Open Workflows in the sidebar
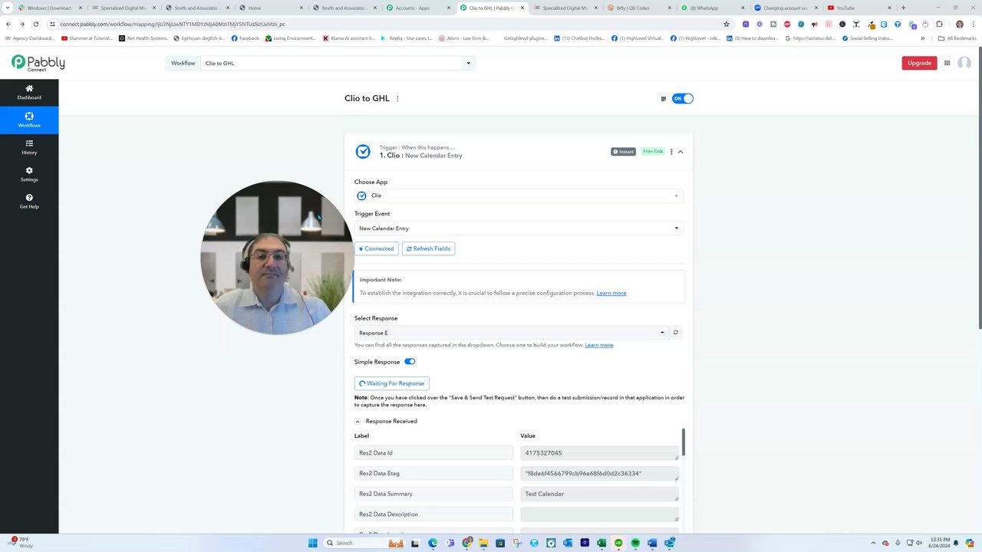 click(29, 120)
